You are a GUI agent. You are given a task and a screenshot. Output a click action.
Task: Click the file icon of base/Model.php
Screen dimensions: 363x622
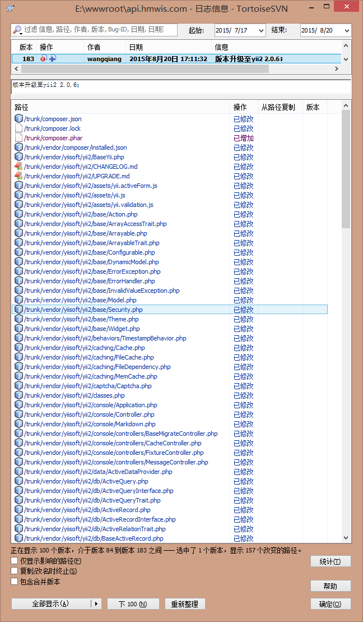tap(18, 300)
